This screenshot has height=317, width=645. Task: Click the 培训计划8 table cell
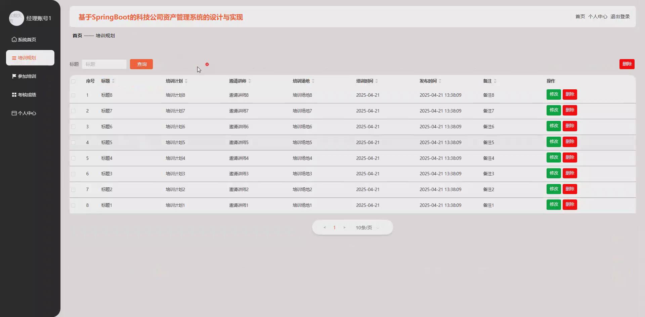[175, 95]
